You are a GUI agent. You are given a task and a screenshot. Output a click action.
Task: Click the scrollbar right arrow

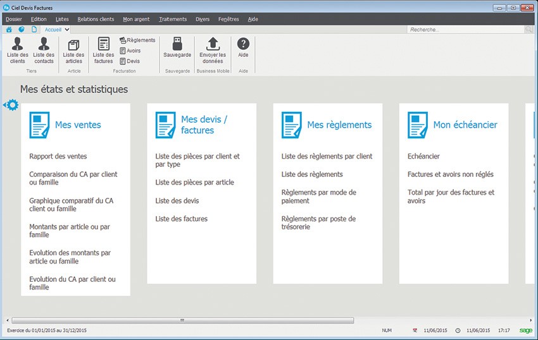click(x=529, y=320)
